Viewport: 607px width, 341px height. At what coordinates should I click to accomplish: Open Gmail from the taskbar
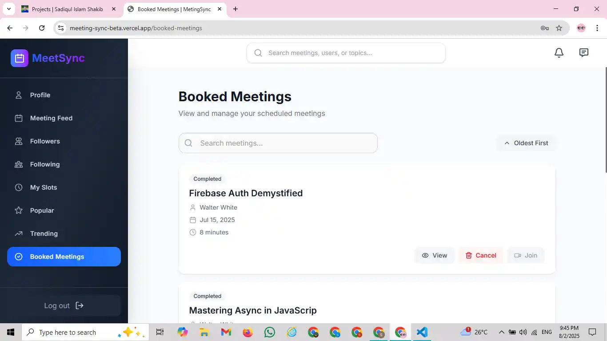tap(226, 332)
